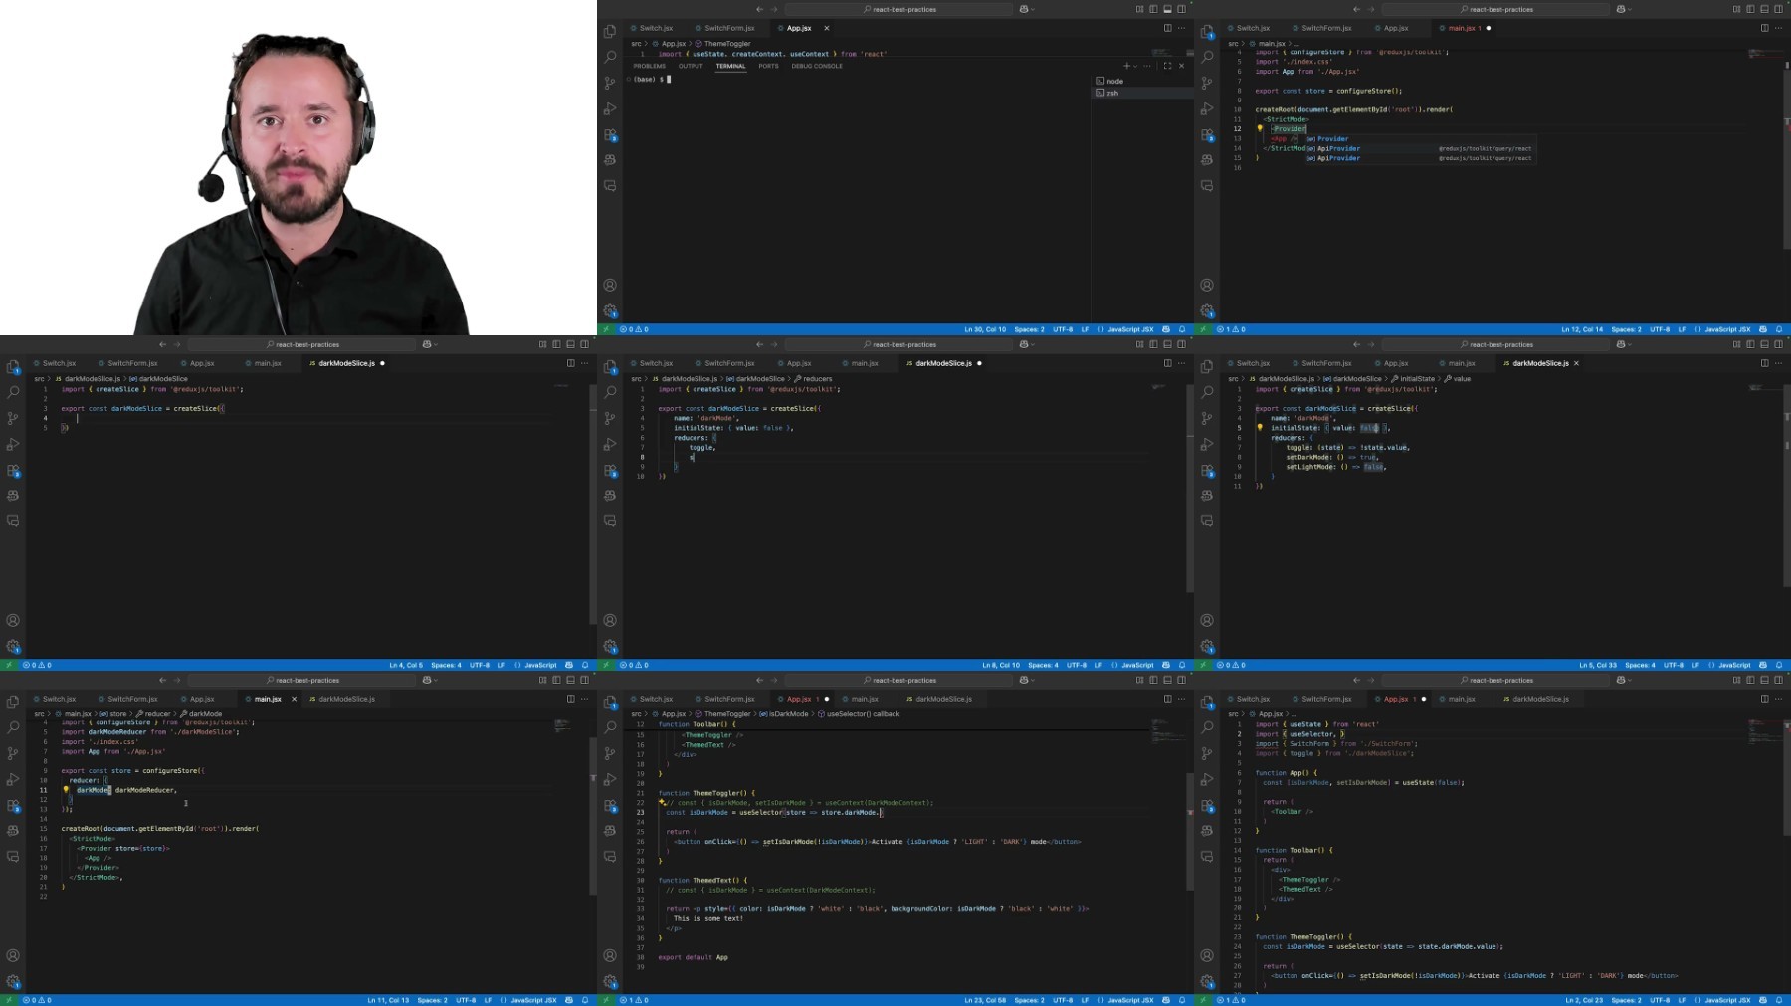Switch to the OUTPUT panel tab
The image size is (1791, 1006).
691,66
